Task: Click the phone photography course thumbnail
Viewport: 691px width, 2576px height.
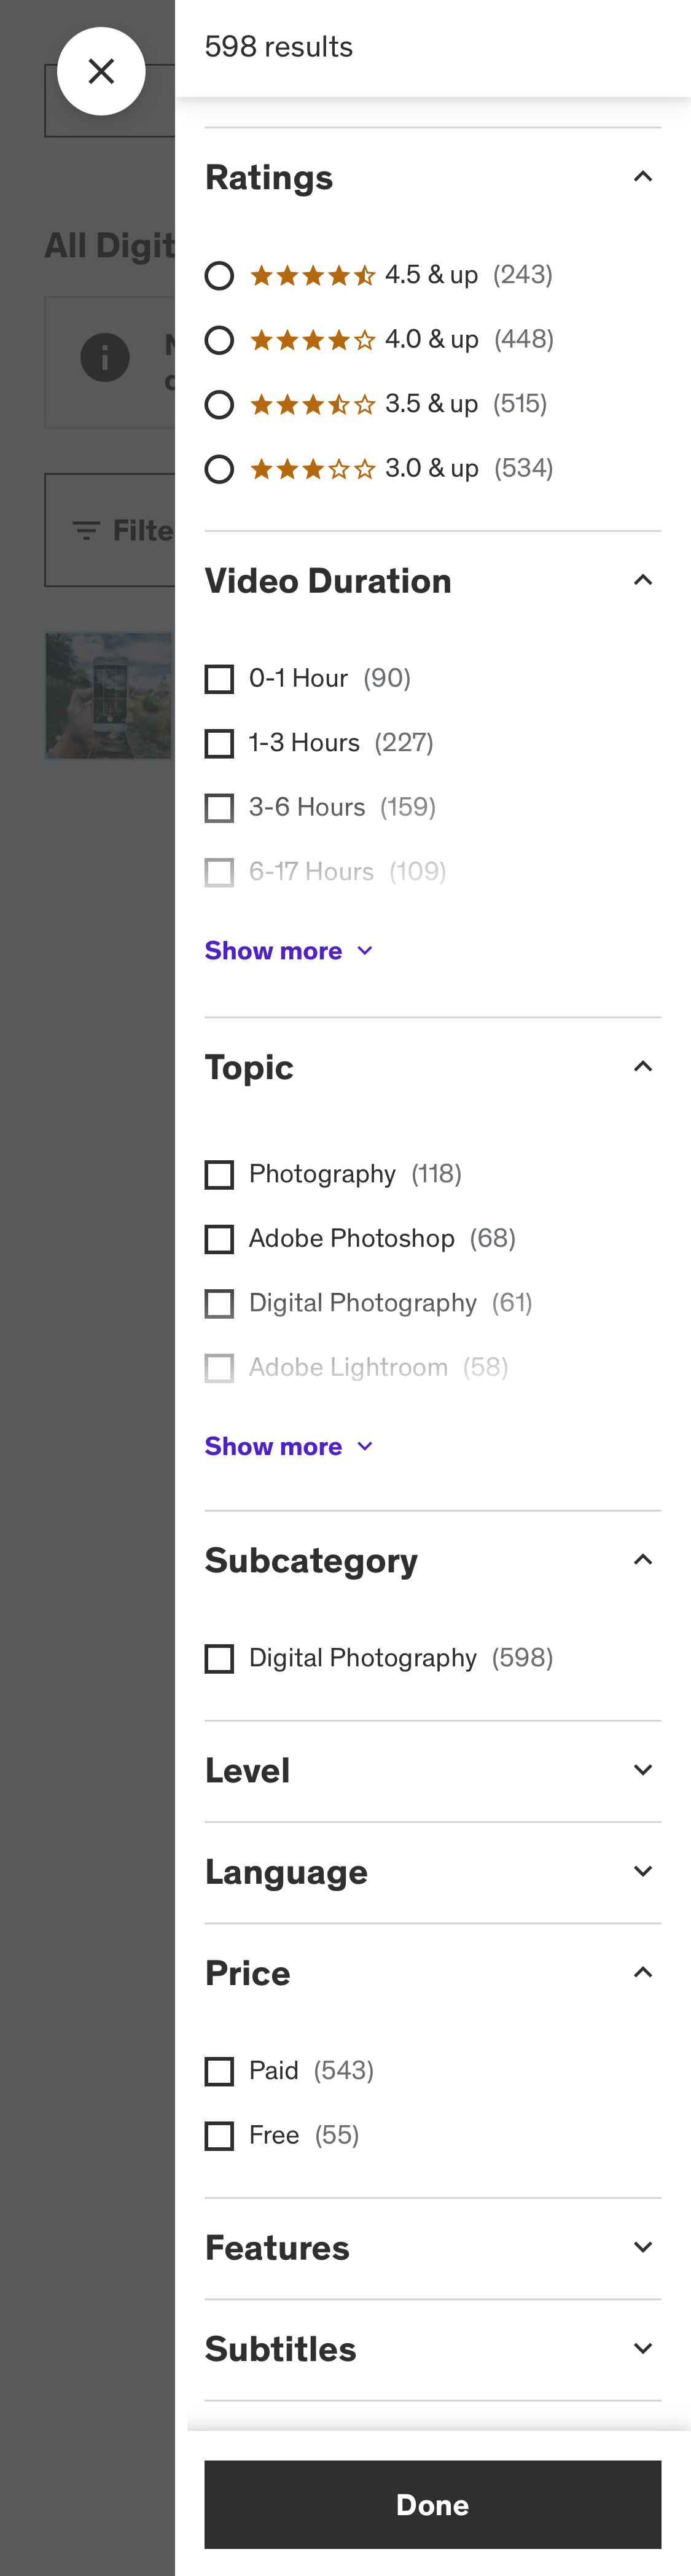Action: [x=110, y=694]
